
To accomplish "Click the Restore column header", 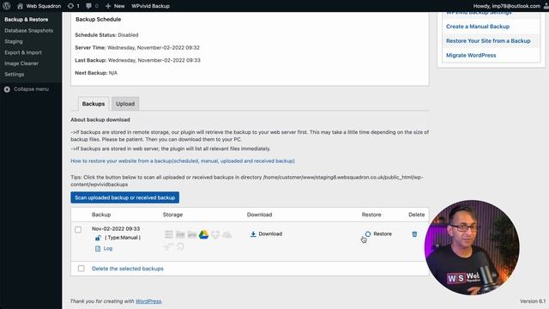I will (x=371, y=215).
